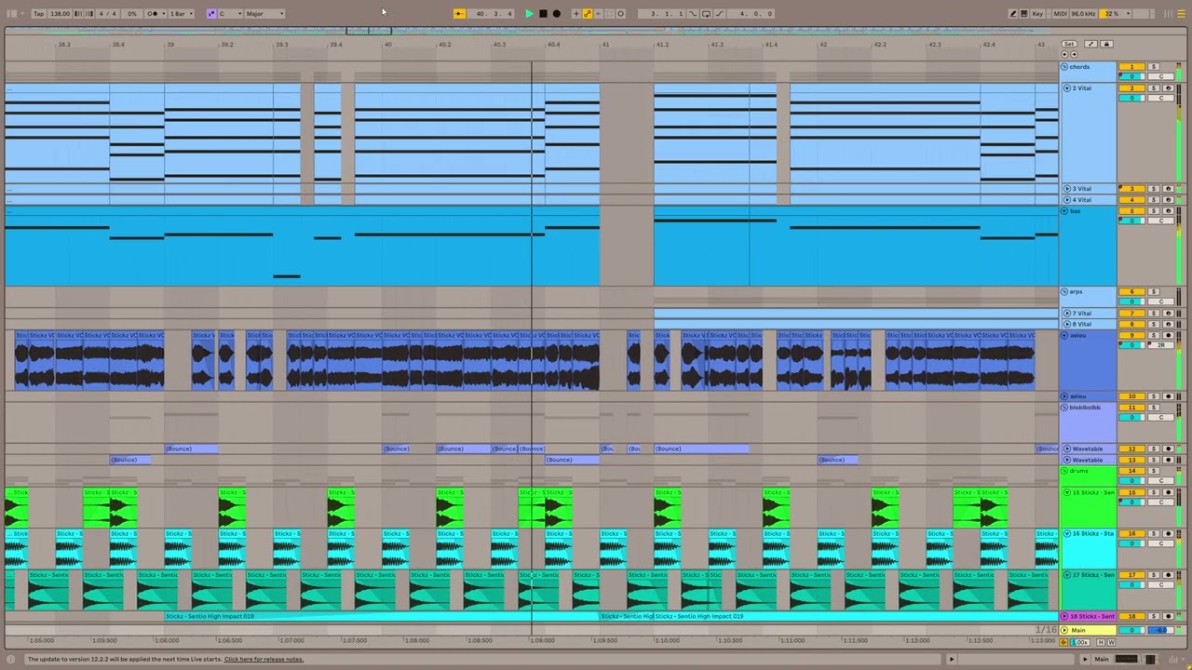Toggle track 1 chords activator
The height and width of the screenshot is (670, 1192).
pos(1131,67)
